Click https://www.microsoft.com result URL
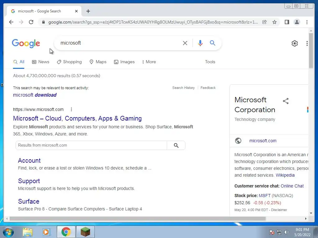The image size is (318, 238). (x=38, y=109)
